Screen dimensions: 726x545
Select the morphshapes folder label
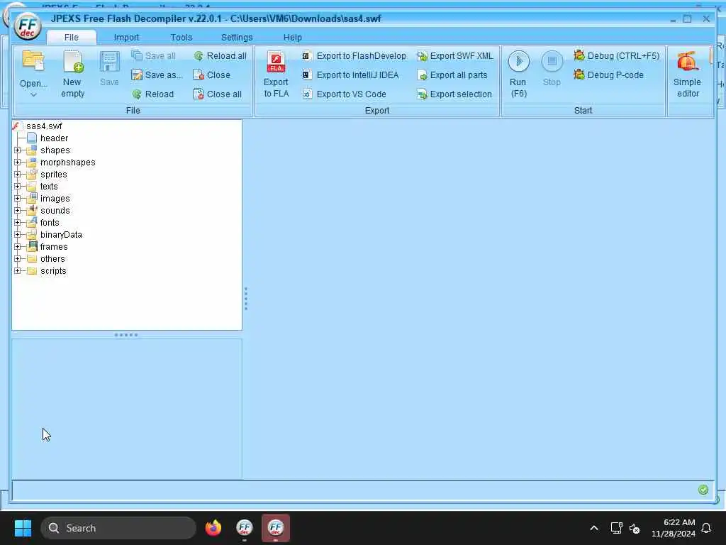[67, 163]
